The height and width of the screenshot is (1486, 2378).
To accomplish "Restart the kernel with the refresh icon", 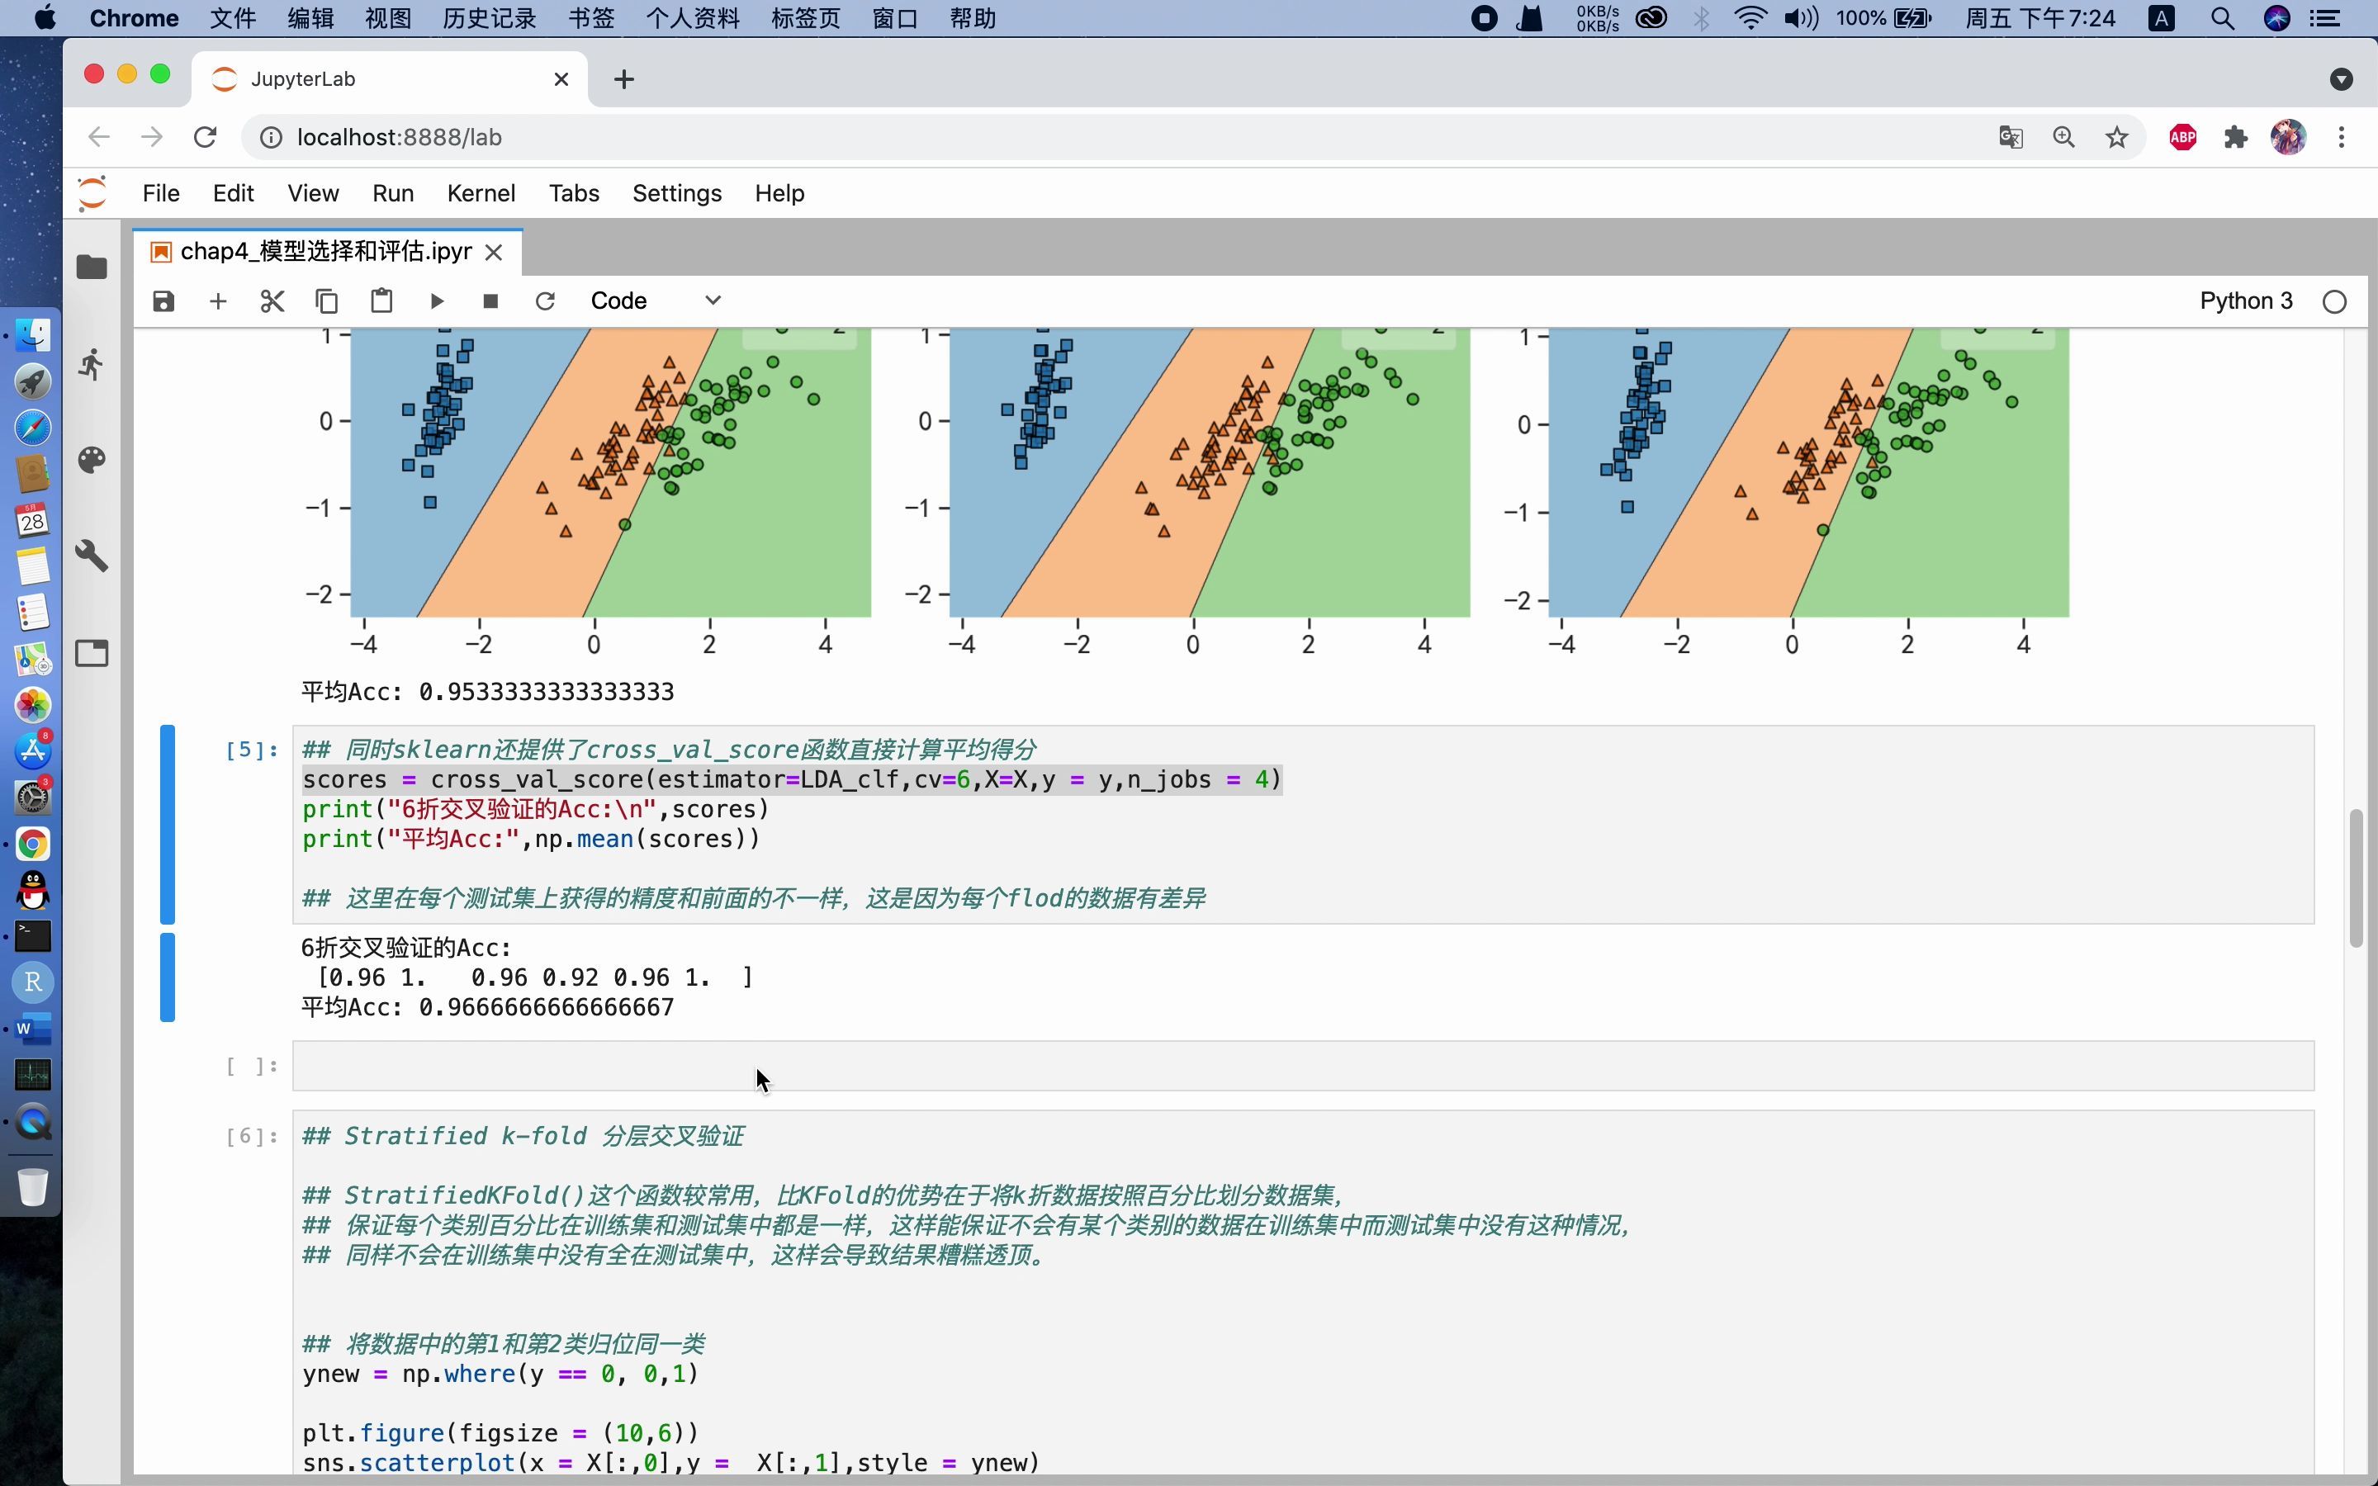I will [545, 301].
